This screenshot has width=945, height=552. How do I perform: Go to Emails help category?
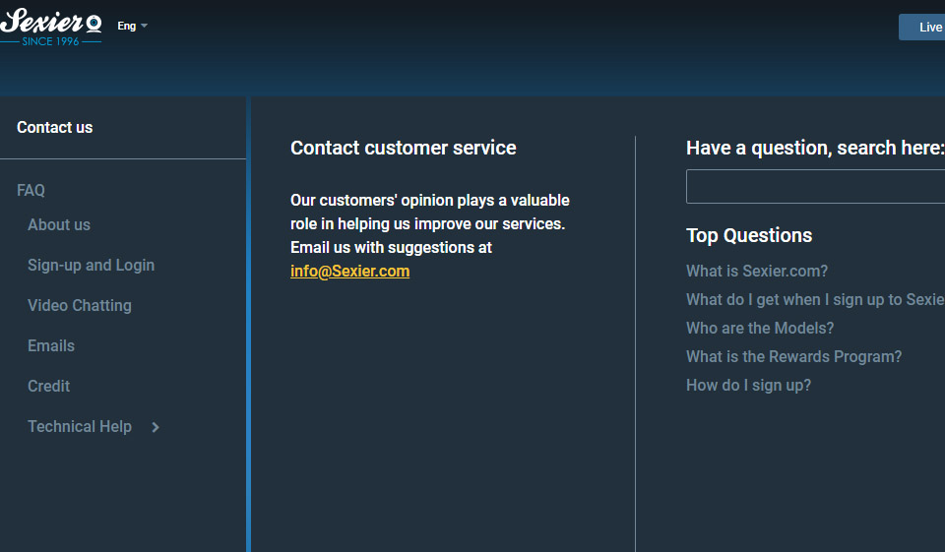51,345
